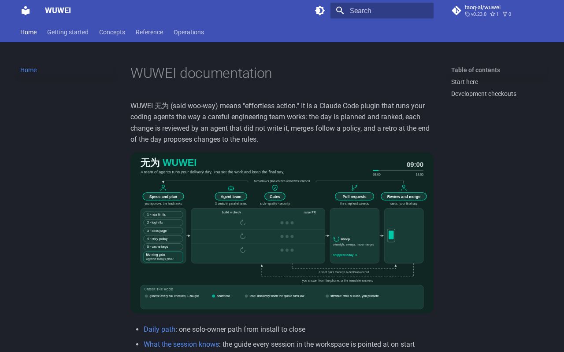Click the WUWEI diagram image

tap(282, 233)
